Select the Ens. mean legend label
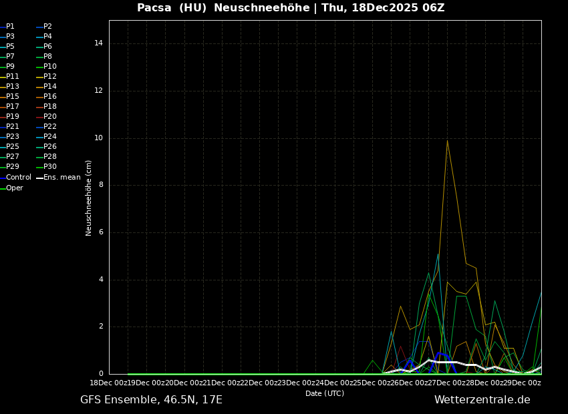Image resolution: width=568 pixels, height=414 pixels. pos(61,178)
